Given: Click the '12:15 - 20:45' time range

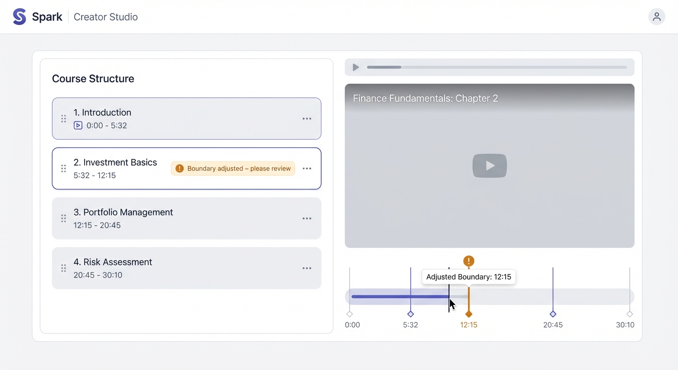Looking at the screenshot, I should pyautogui.click(x=97, y=225).
